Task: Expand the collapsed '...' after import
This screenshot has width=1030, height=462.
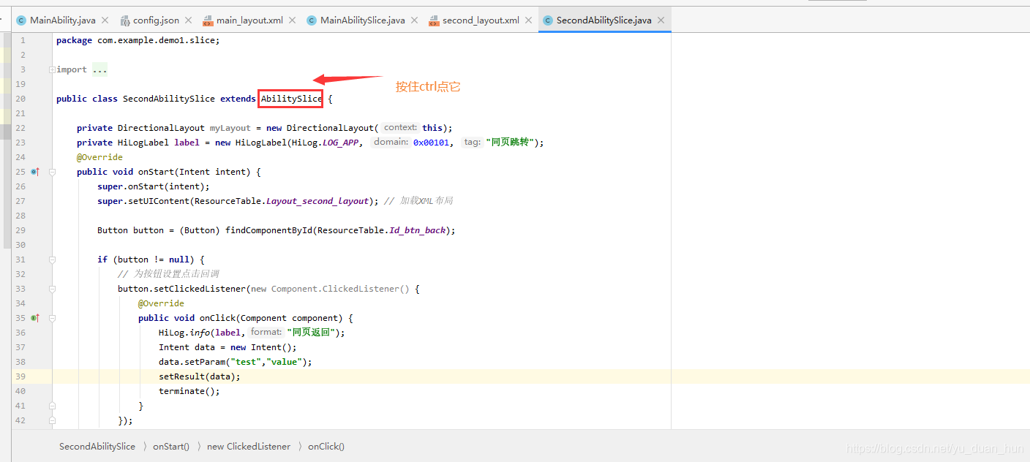Action: [x=99, y=69]
